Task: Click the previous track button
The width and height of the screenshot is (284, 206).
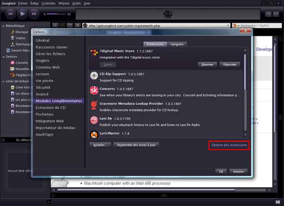Action: [x=11, y=14]
